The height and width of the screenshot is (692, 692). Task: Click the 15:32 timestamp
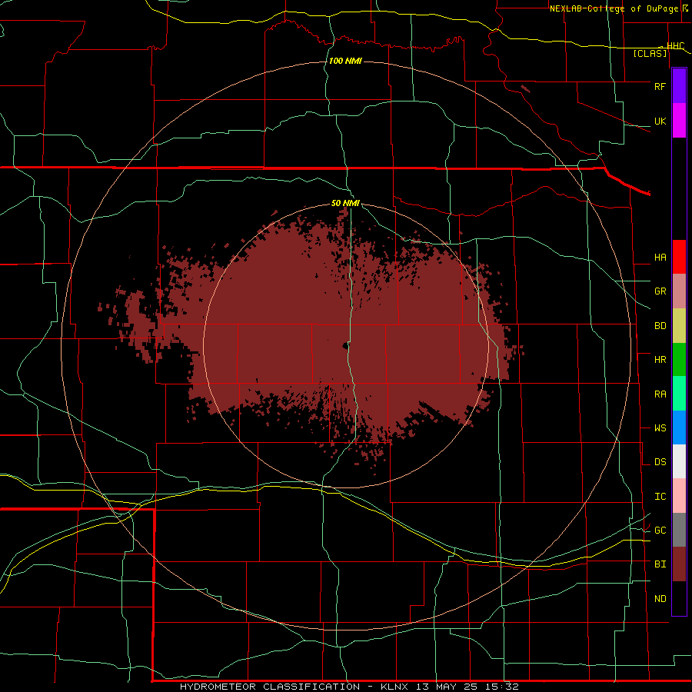pos(501,687)
